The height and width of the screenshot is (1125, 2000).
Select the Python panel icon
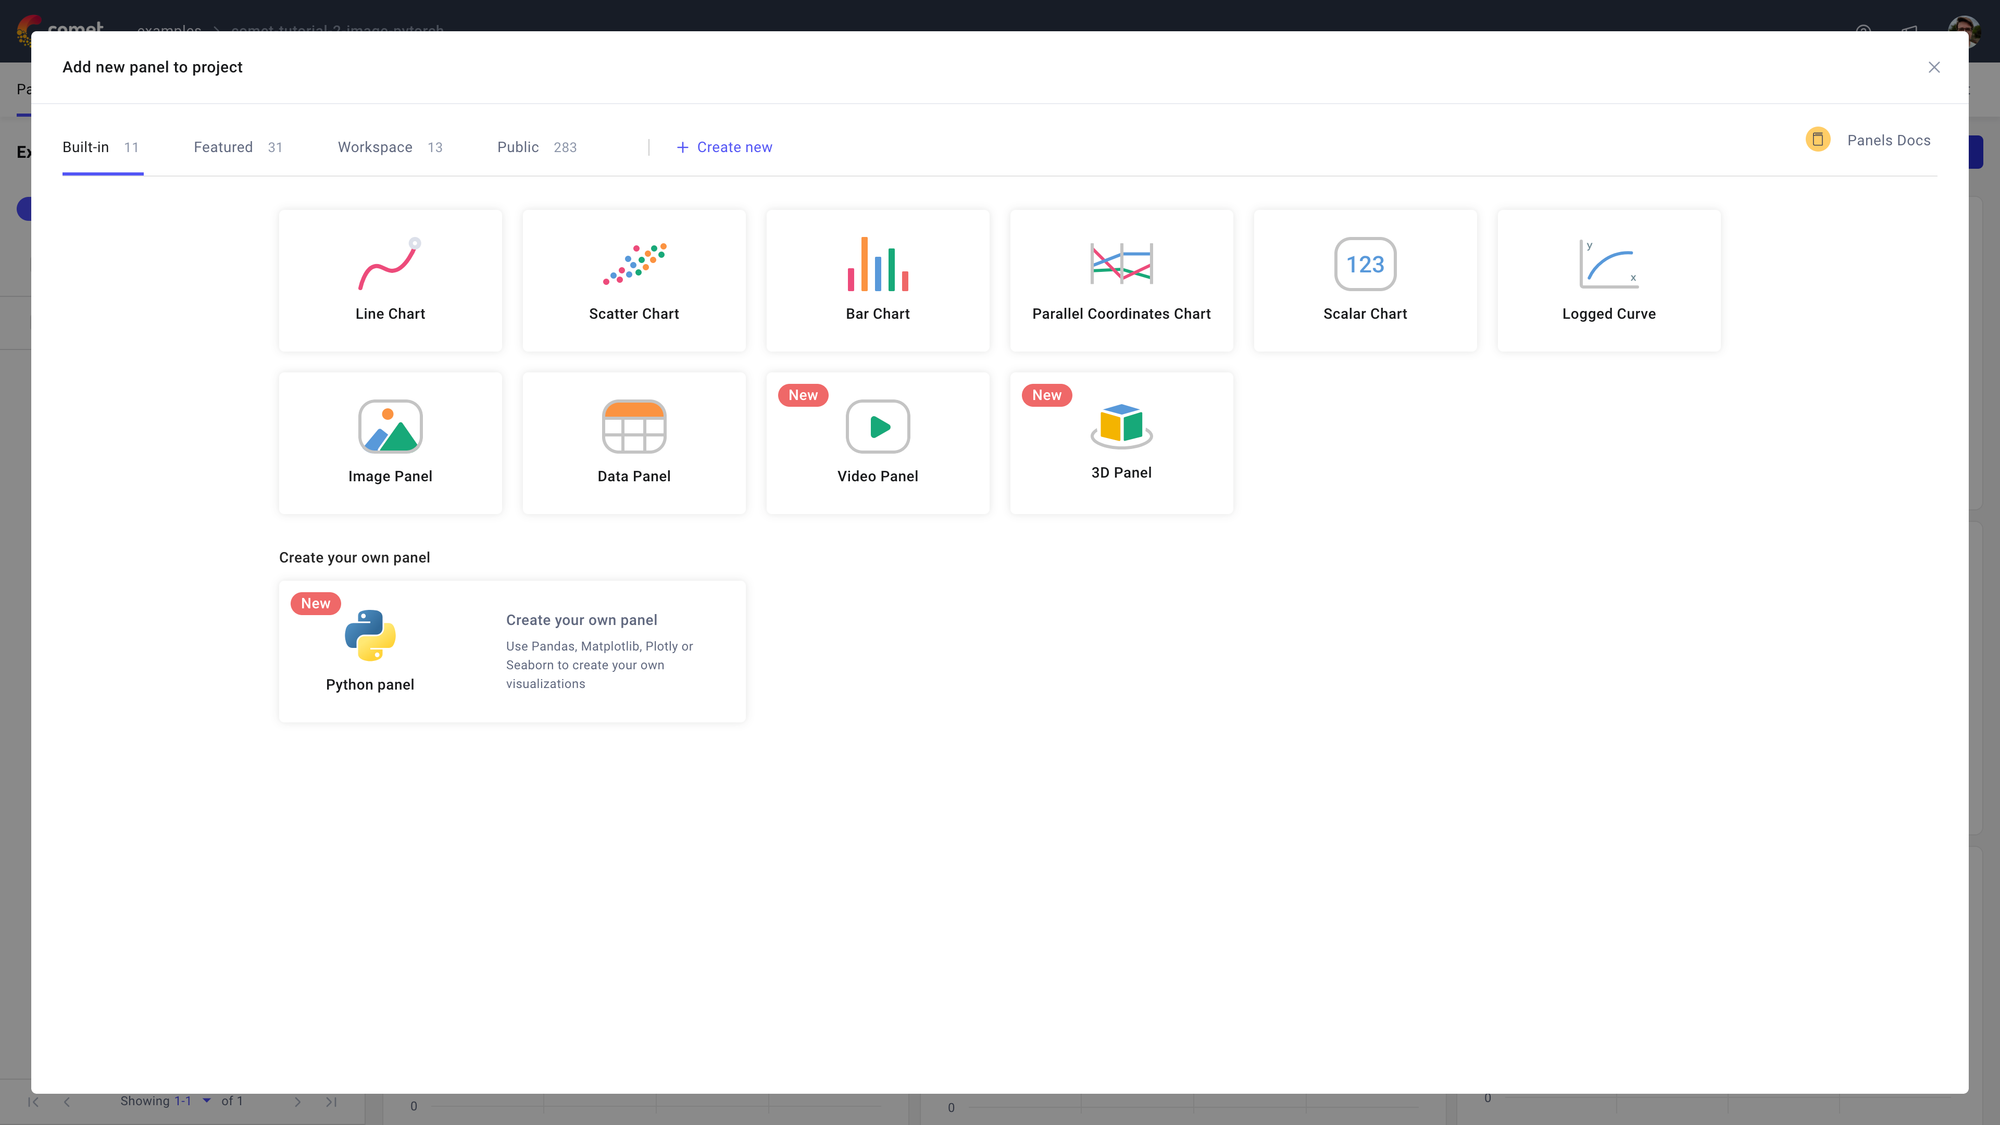pyautogui.click(x=370, y=636)
